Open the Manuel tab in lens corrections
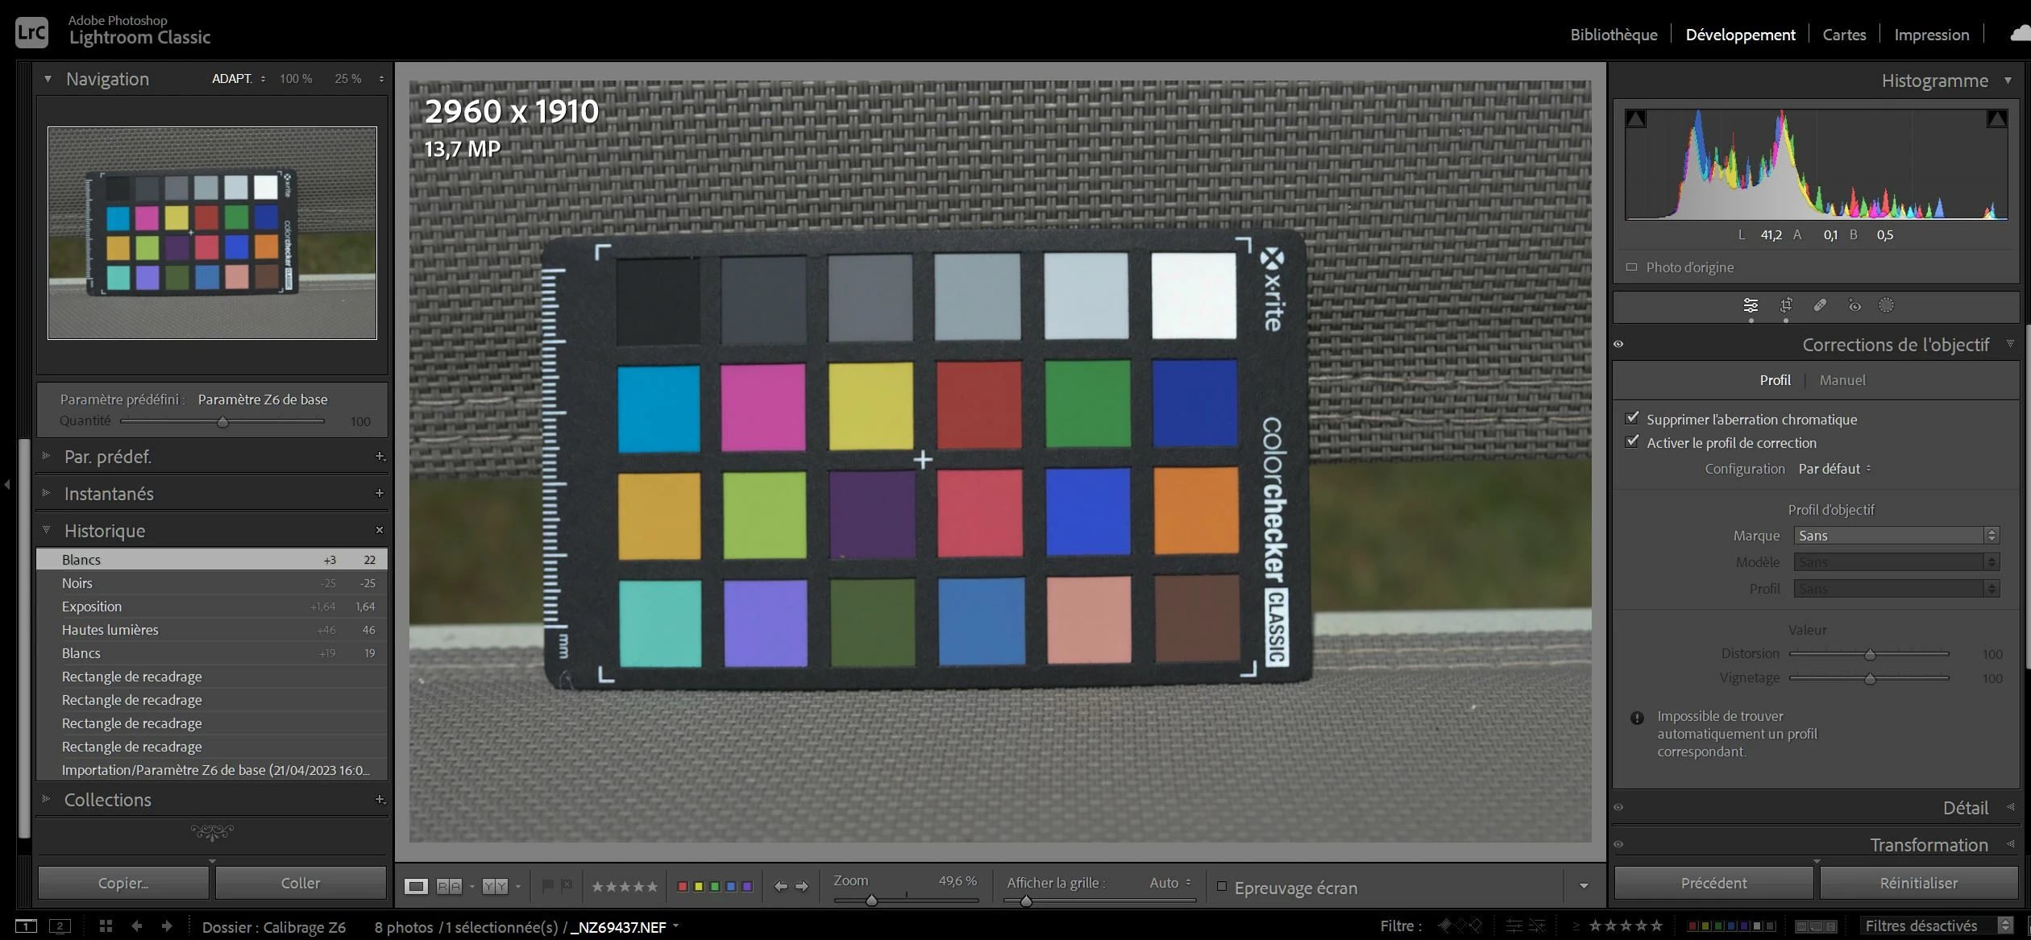The width and height of the screenshot is (2031, 940). click(x=1842, y=380)
